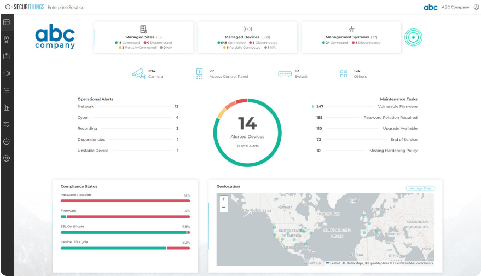Click the Compliance Status heading
Screen dimensions: 481x276
pos(79,186)
